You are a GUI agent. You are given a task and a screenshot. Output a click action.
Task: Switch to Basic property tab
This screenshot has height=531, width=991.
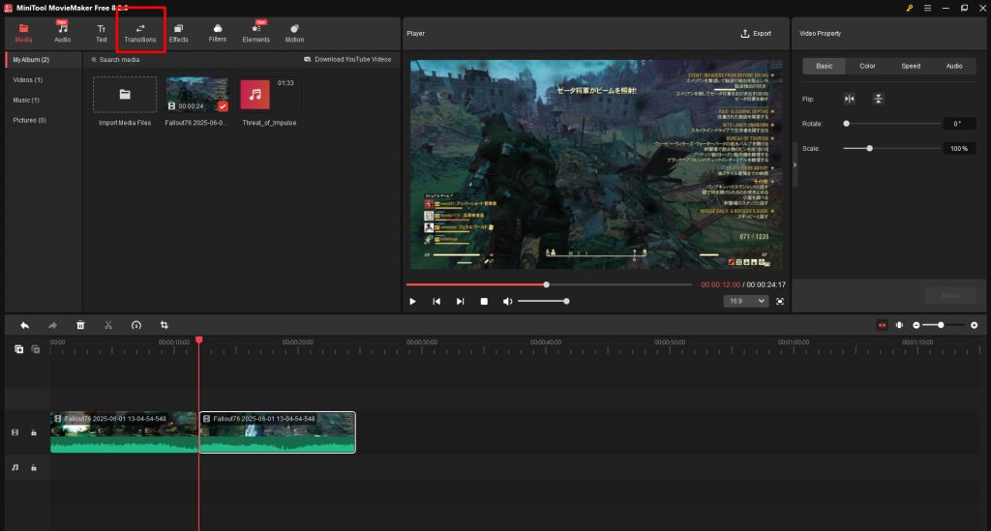[x=825, y=66]
